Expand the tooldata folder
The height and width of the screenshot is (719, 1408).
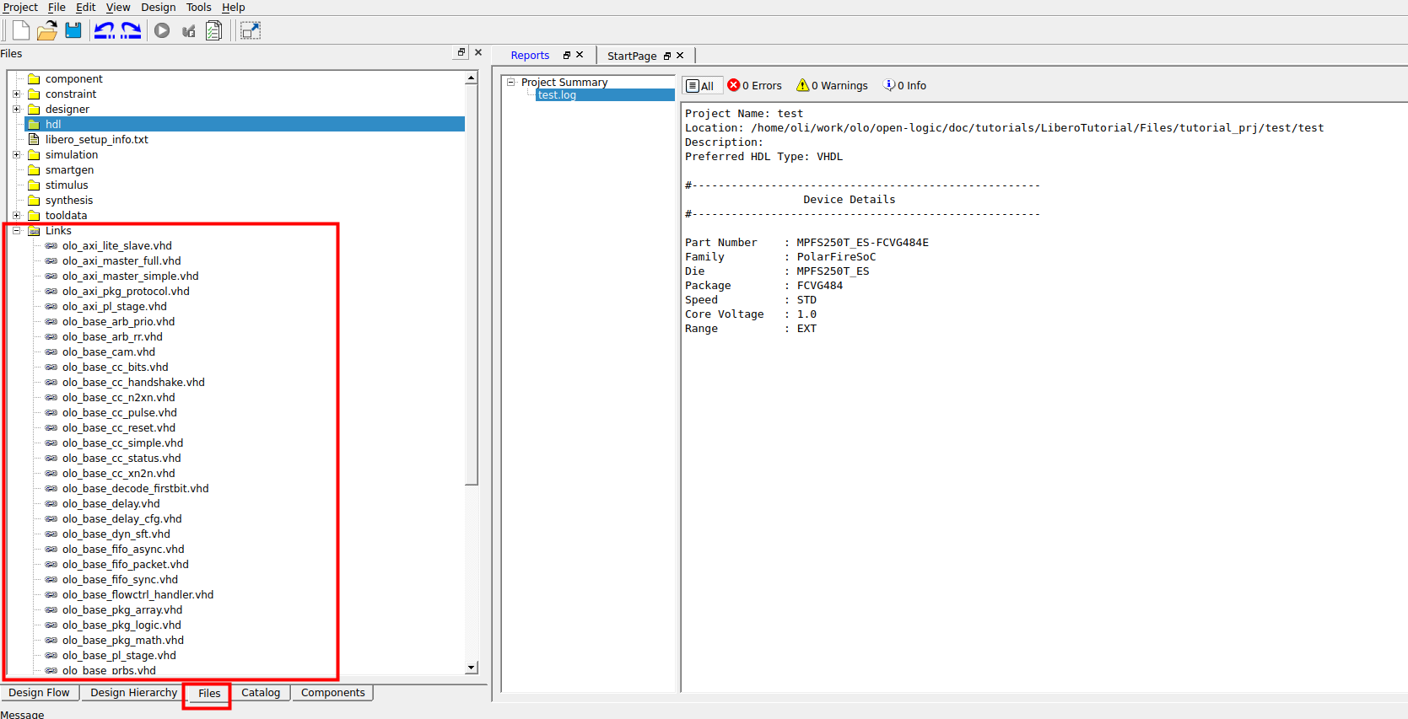[16, 215]
